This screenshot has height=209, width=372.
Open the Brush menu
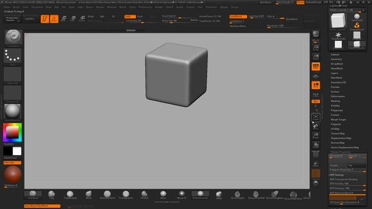click(x=16, y=7)
